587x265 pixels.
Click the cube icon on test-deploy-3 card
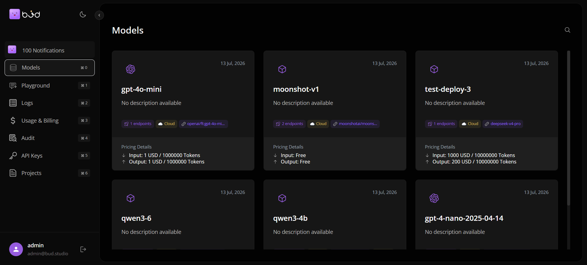[x=434, y=69]
